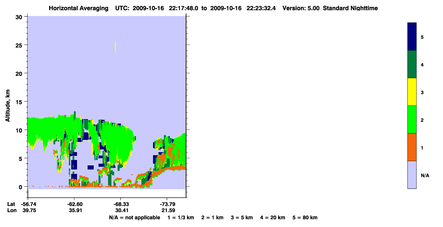Viewport: 443px width, 227px height.
Task: Click the altitude tick label 5
Action: (21, 158)
